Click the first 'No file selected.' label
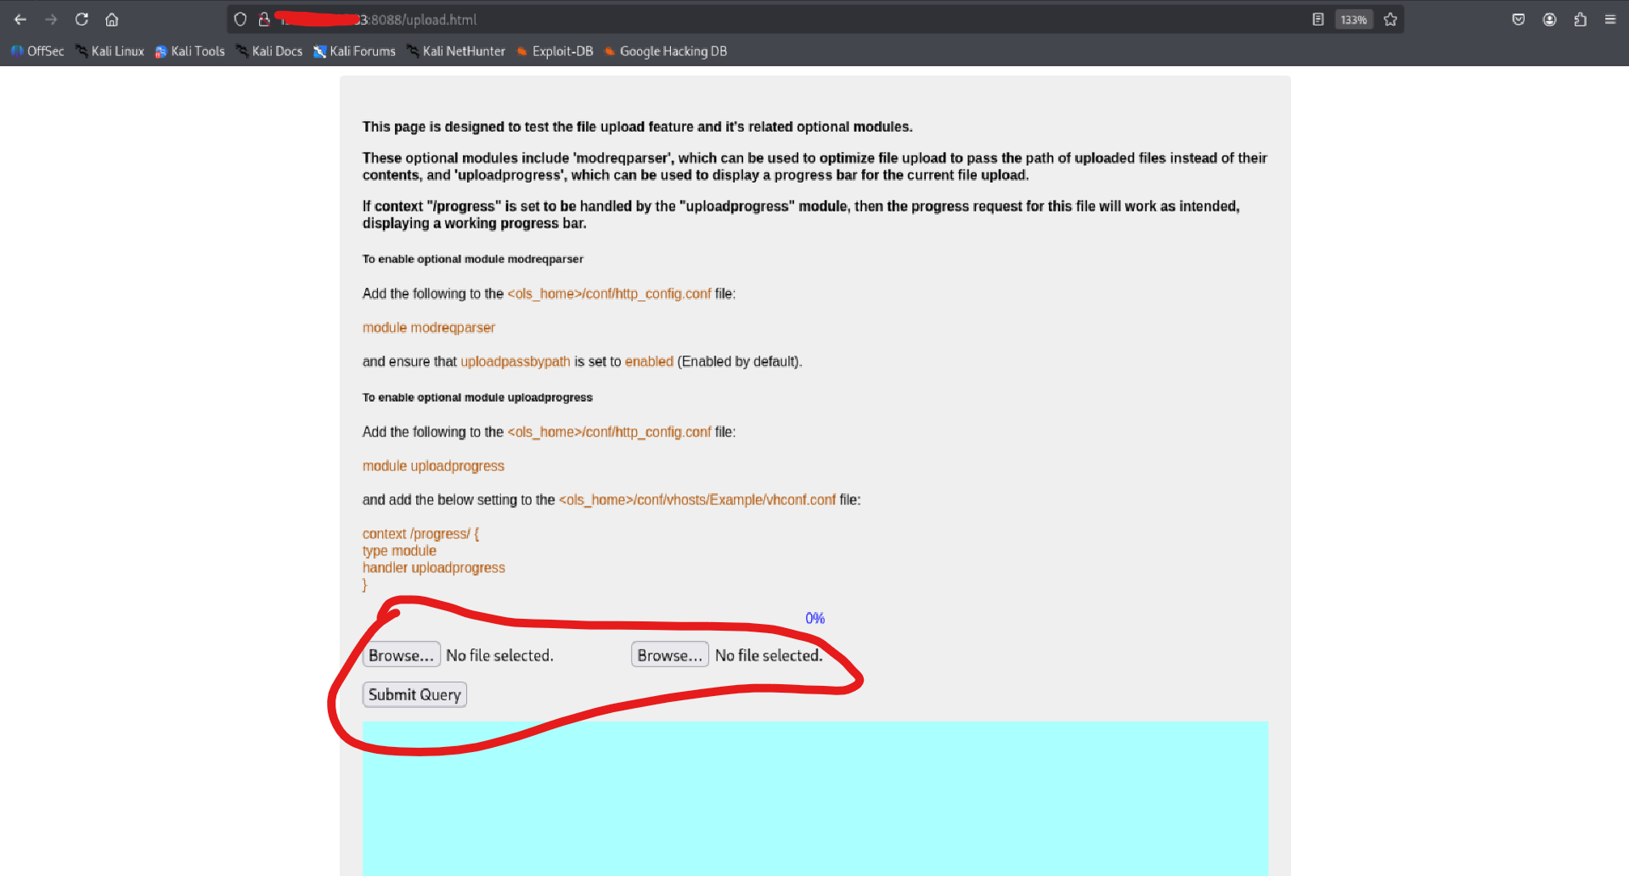The image size is (1629, 876). 499,655
